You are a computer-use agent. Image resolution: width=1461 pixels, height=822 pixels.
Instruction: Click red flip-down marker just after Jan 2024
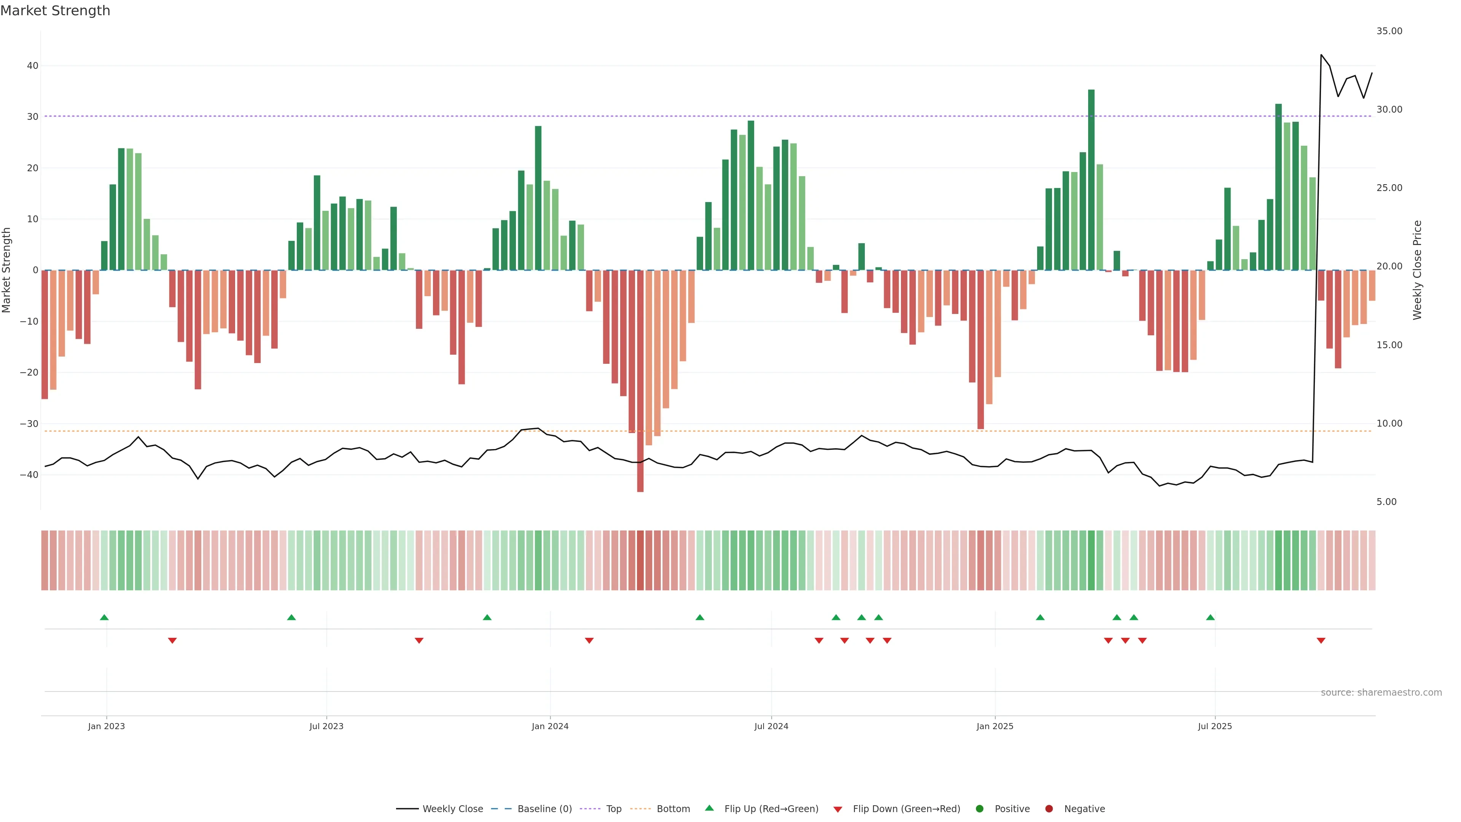589,640
